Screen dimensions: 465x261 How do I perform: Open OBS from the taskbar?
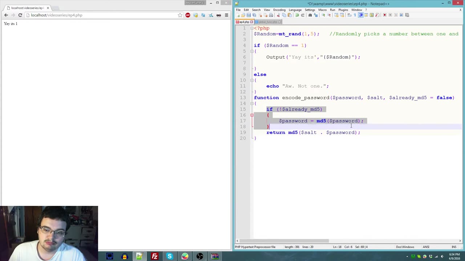point(200,257)
